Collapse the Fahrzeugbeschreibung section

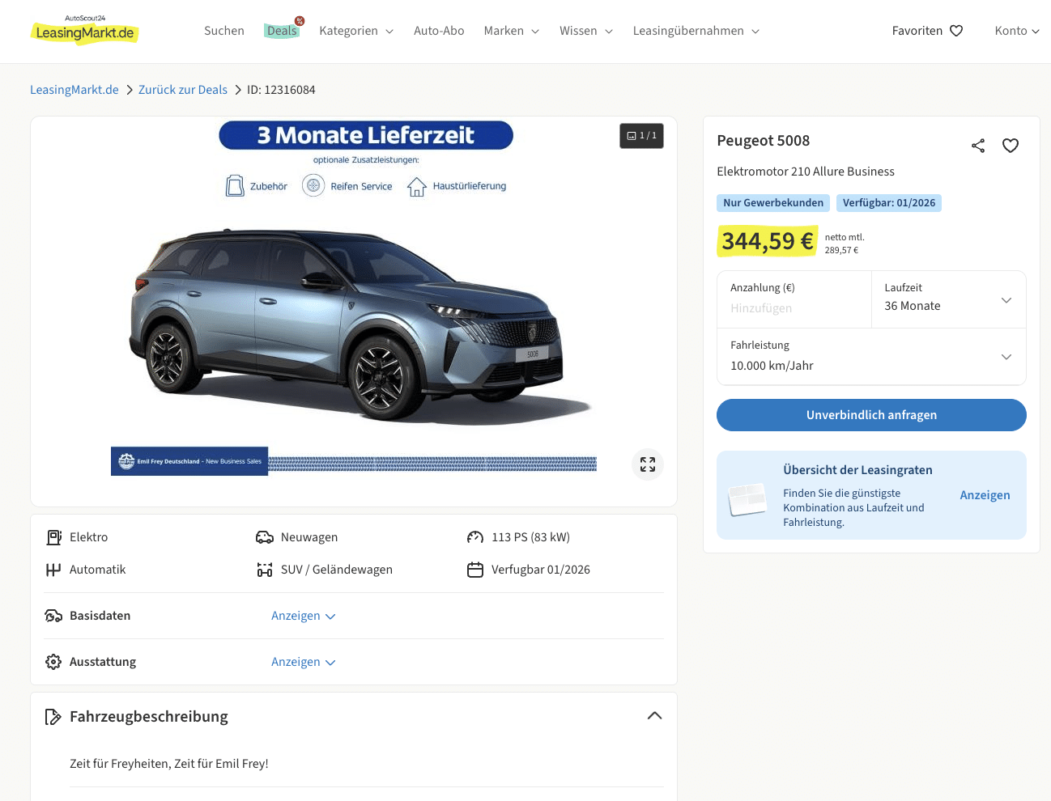(x=654, y=716)
